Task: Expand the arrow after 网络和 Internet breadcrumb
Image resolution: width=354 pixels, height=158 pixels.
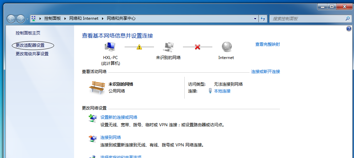Action: (102, 18)
